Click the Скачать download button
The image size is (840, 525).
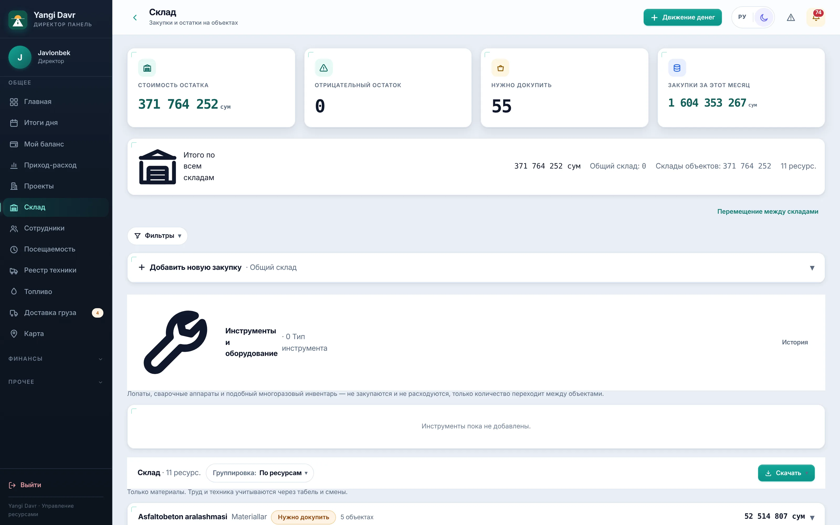786,473
